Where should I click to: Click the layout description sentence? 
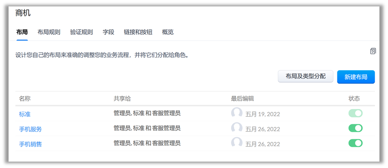click(102, 55)
